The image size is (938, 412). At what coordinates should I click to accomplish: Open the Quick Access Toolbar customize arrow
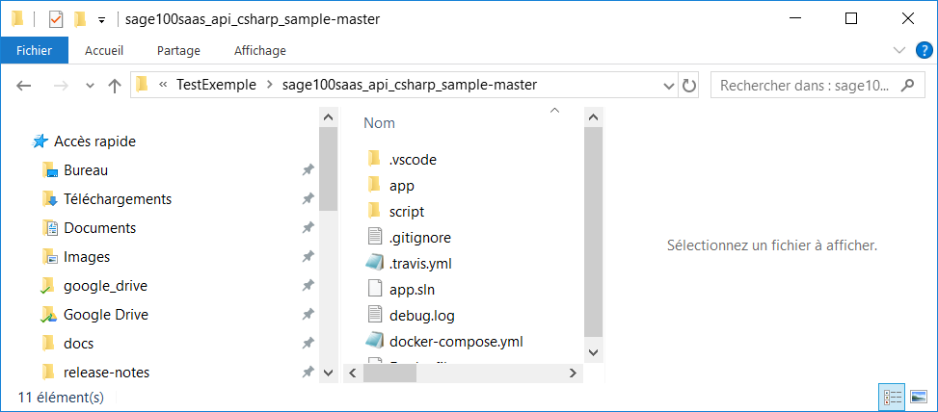pos(101,20)
